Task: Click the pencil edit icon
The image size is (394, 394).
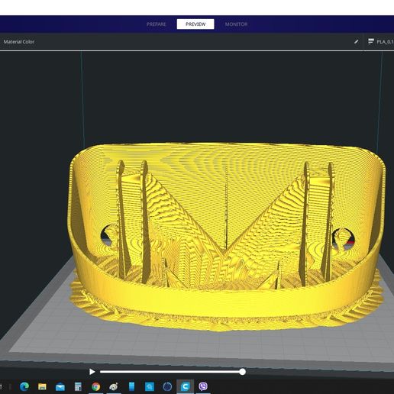Action: [357, 41]
